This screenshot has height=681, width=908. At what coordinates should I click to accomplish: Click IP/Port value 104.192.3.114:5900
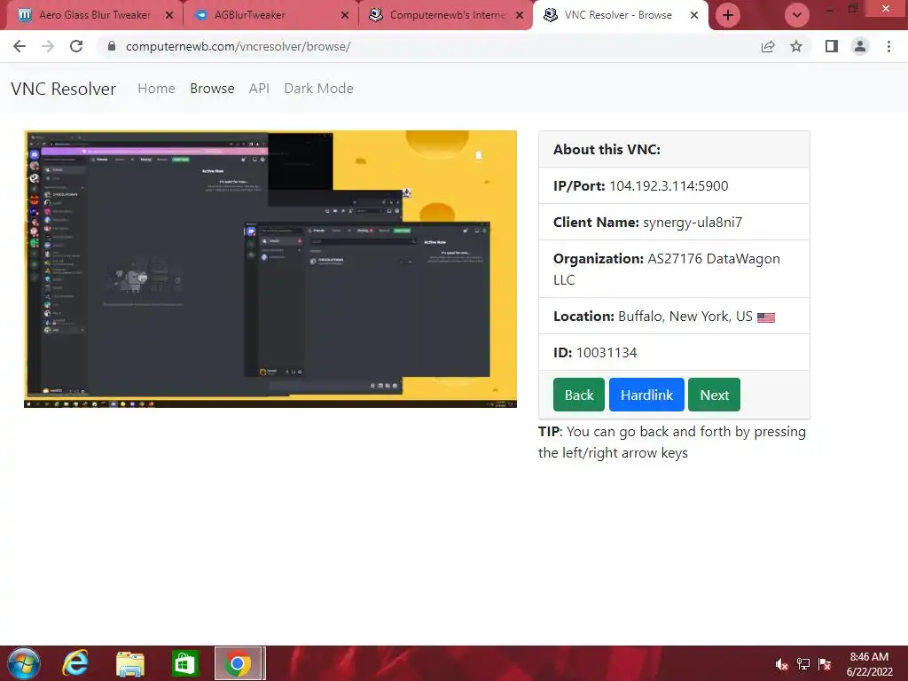coord(669,186)
